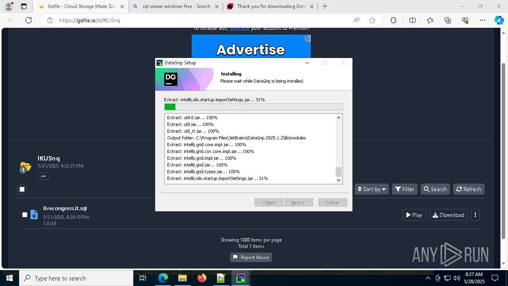
Task: Close the sql viewer search tab
Action: tap(217, 6)
